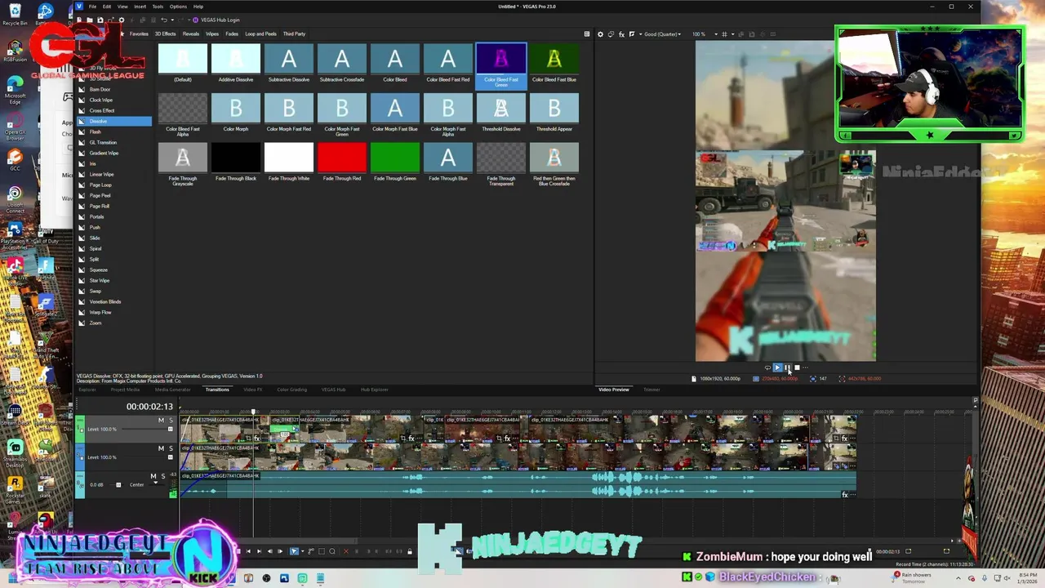The height and width of the screenshot is (588, 1045).
Task: Select the Normal Edit tool
Action: tap(294, 551)
